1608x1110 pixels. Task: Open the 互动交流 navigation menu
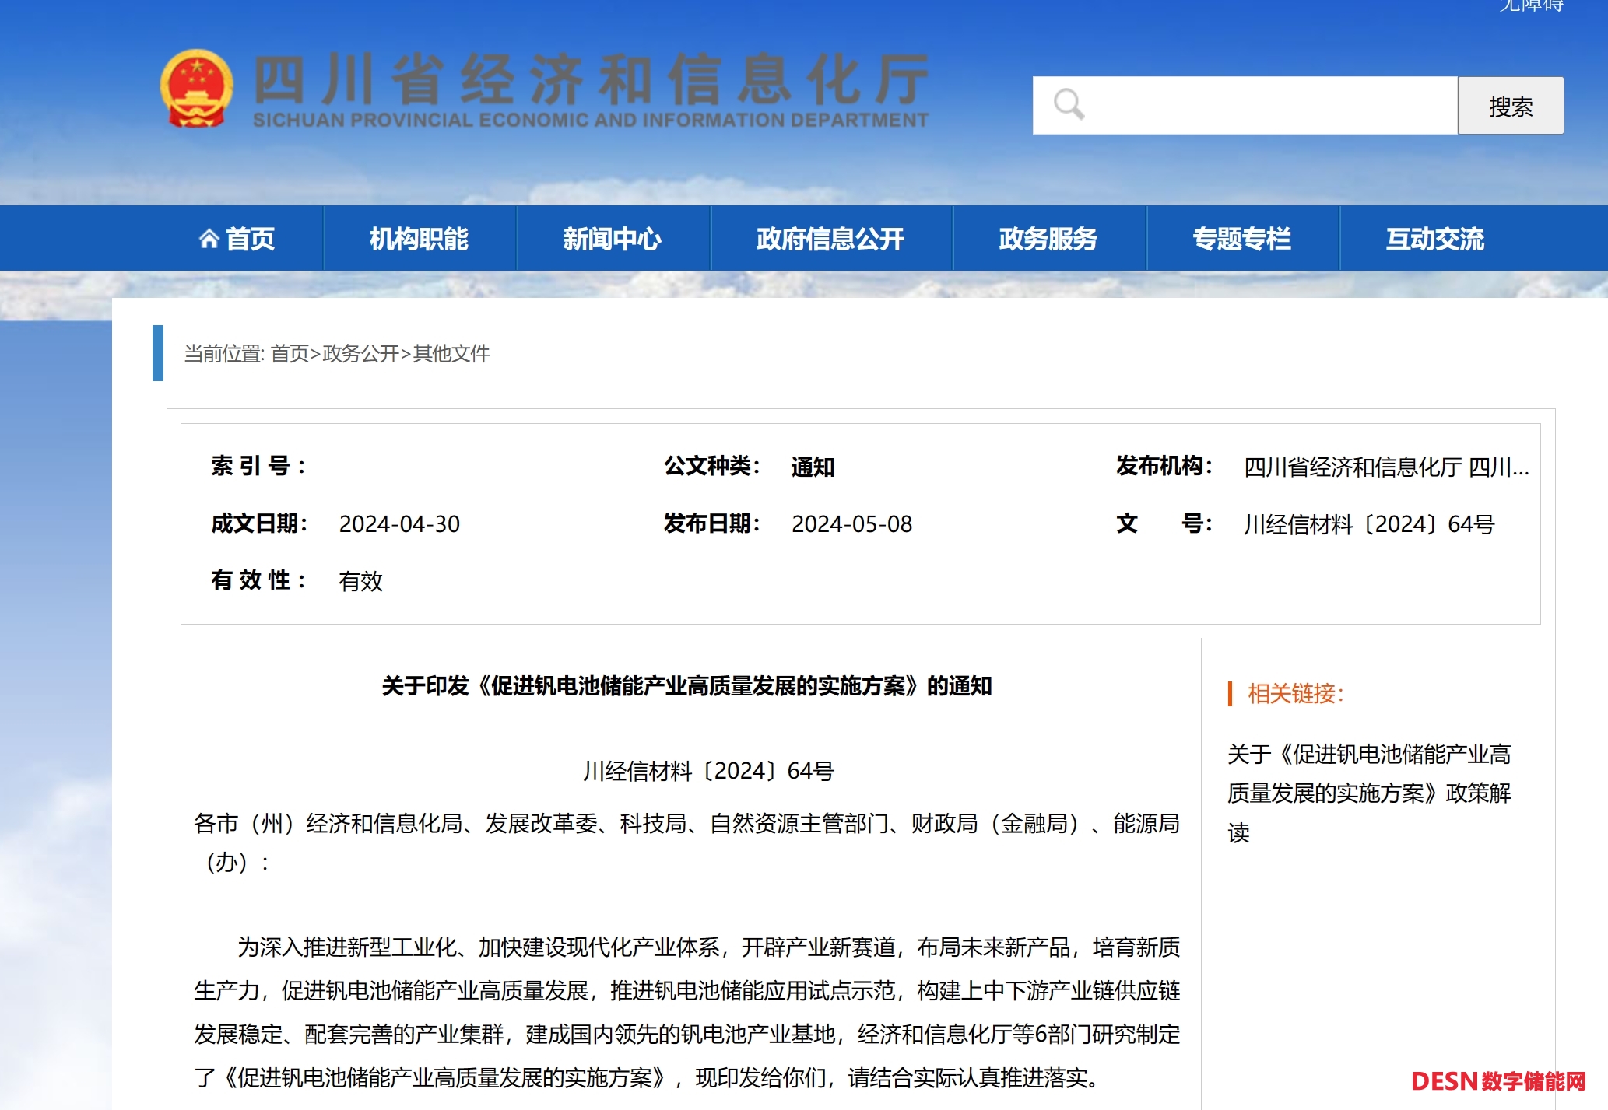pos(1434,239)
